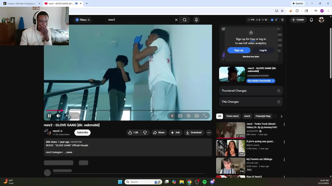Viewport: 332px width, 186px height.
Task: Open the vidIQ button in player controls
Action: pos(172,116)
